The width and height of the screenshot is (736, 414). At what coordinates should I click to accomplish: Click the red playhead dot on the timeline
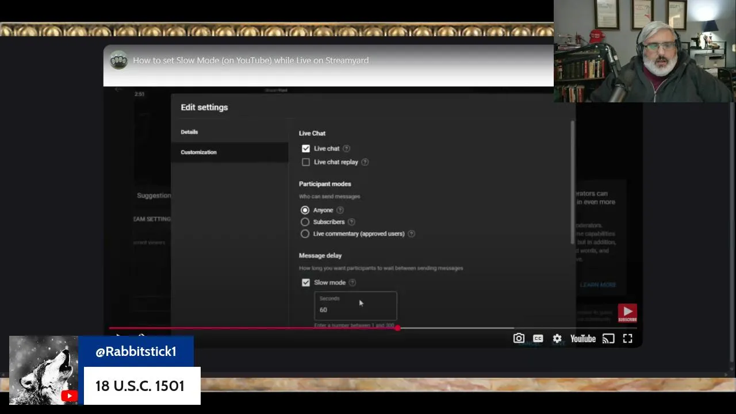(397, 328)
